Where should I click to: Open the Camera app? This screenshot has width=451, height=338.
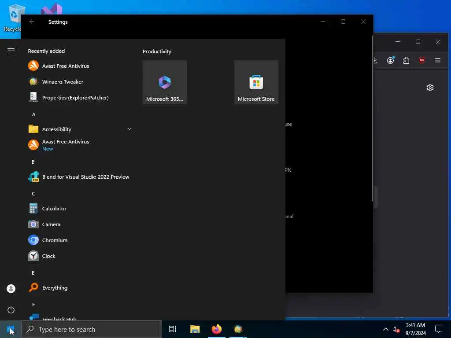tap(79, 224)
